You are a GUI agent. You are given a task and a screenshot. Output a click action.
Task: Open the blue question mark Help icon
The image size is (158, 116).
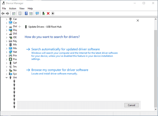pos(26,13)
